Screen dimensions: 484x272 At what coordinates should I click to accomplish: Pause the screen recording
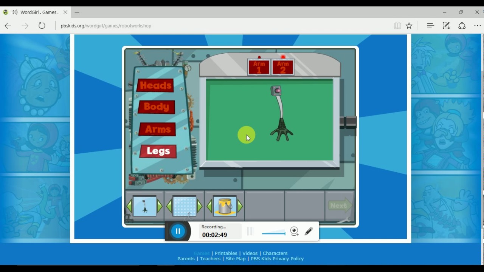coord(178,231)
